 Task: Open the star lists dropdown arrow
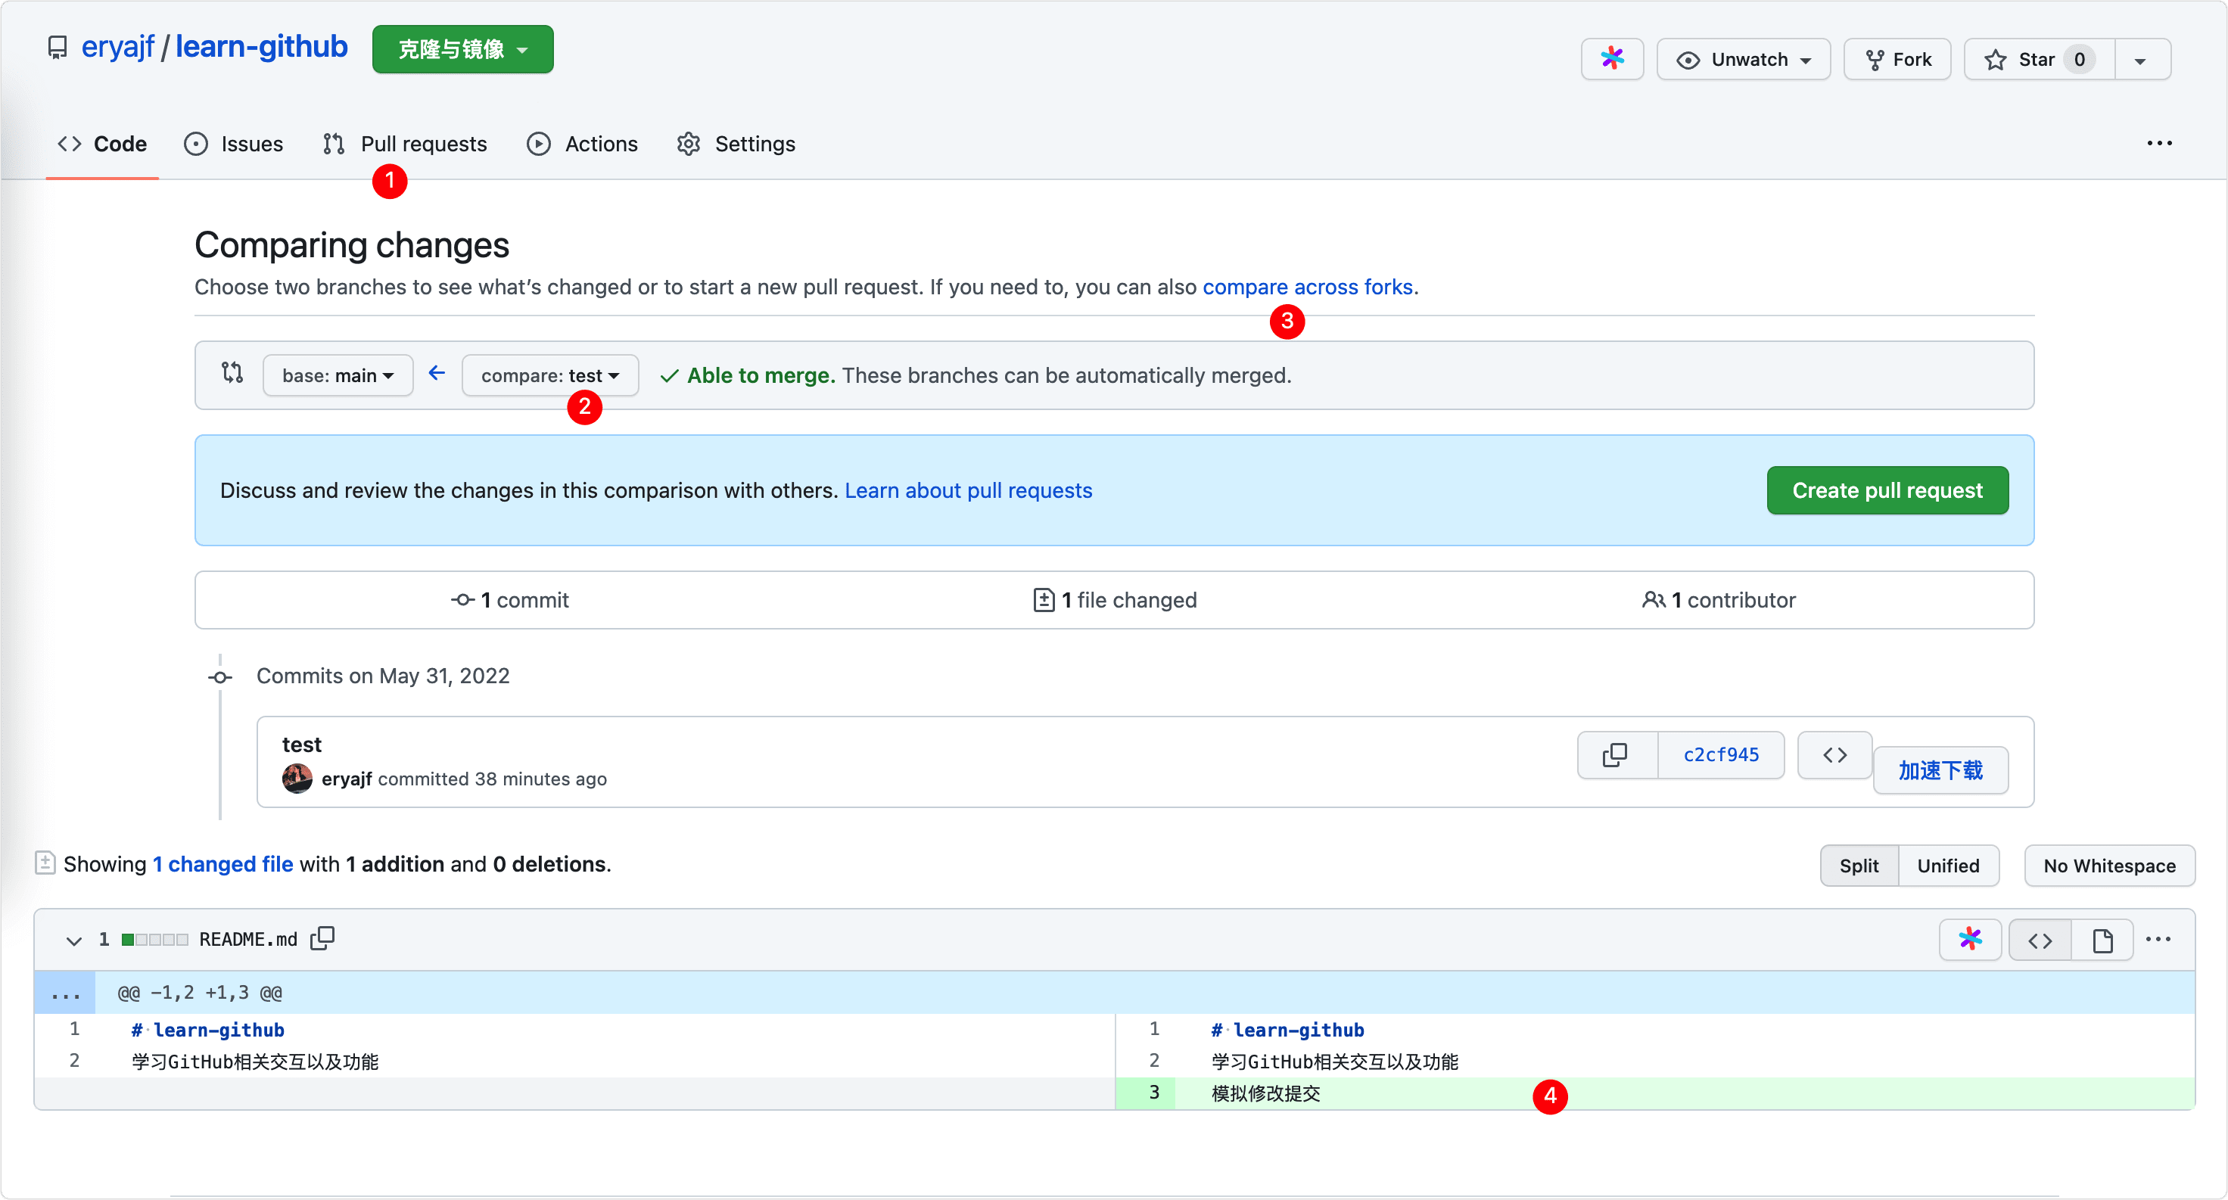click(2142, 59)
